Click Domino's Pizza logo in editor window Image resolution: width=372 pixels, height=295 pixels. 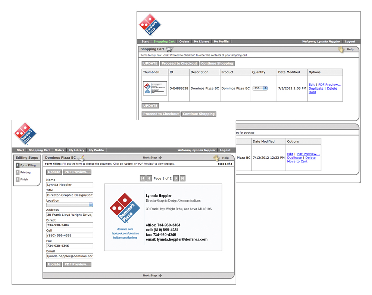(25, 133)
